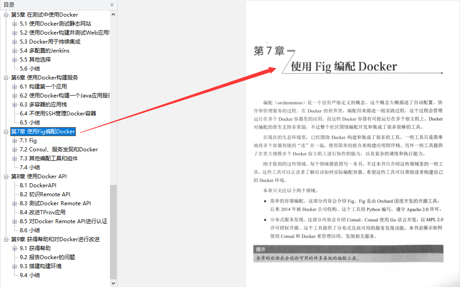460x287 pixels.
Task: Click the 目录 panel title
Action: point(9,4)
